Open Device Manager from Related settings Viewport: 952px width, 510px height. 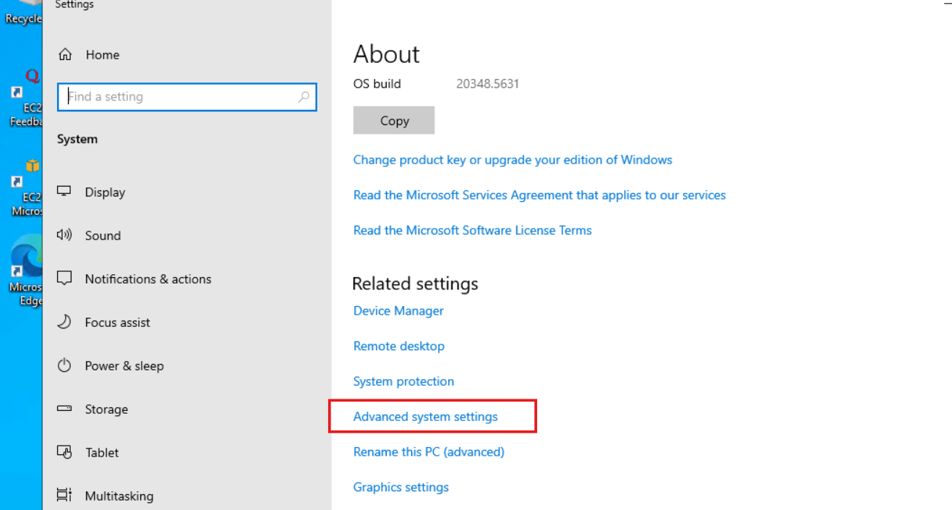click(x=398, y=311)
